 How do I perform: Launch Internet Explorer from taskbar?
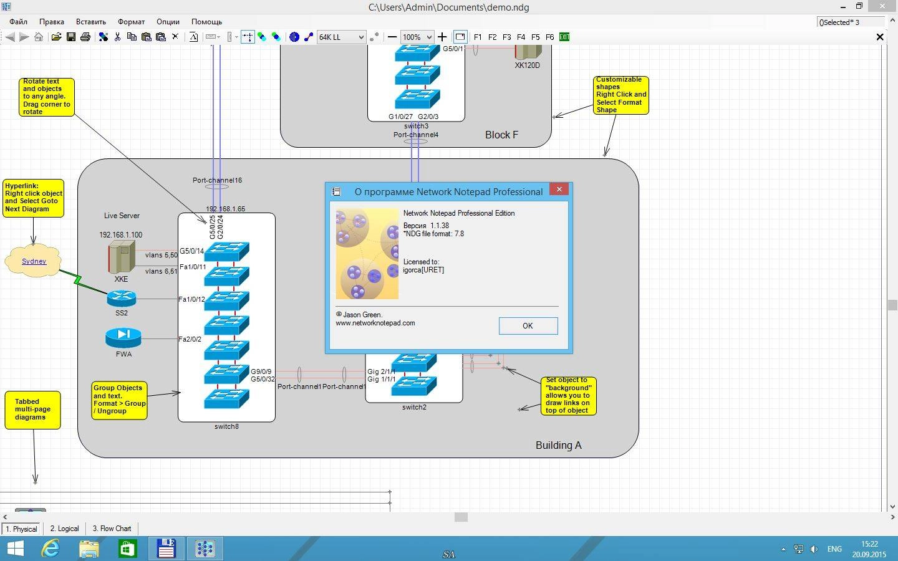51,549
